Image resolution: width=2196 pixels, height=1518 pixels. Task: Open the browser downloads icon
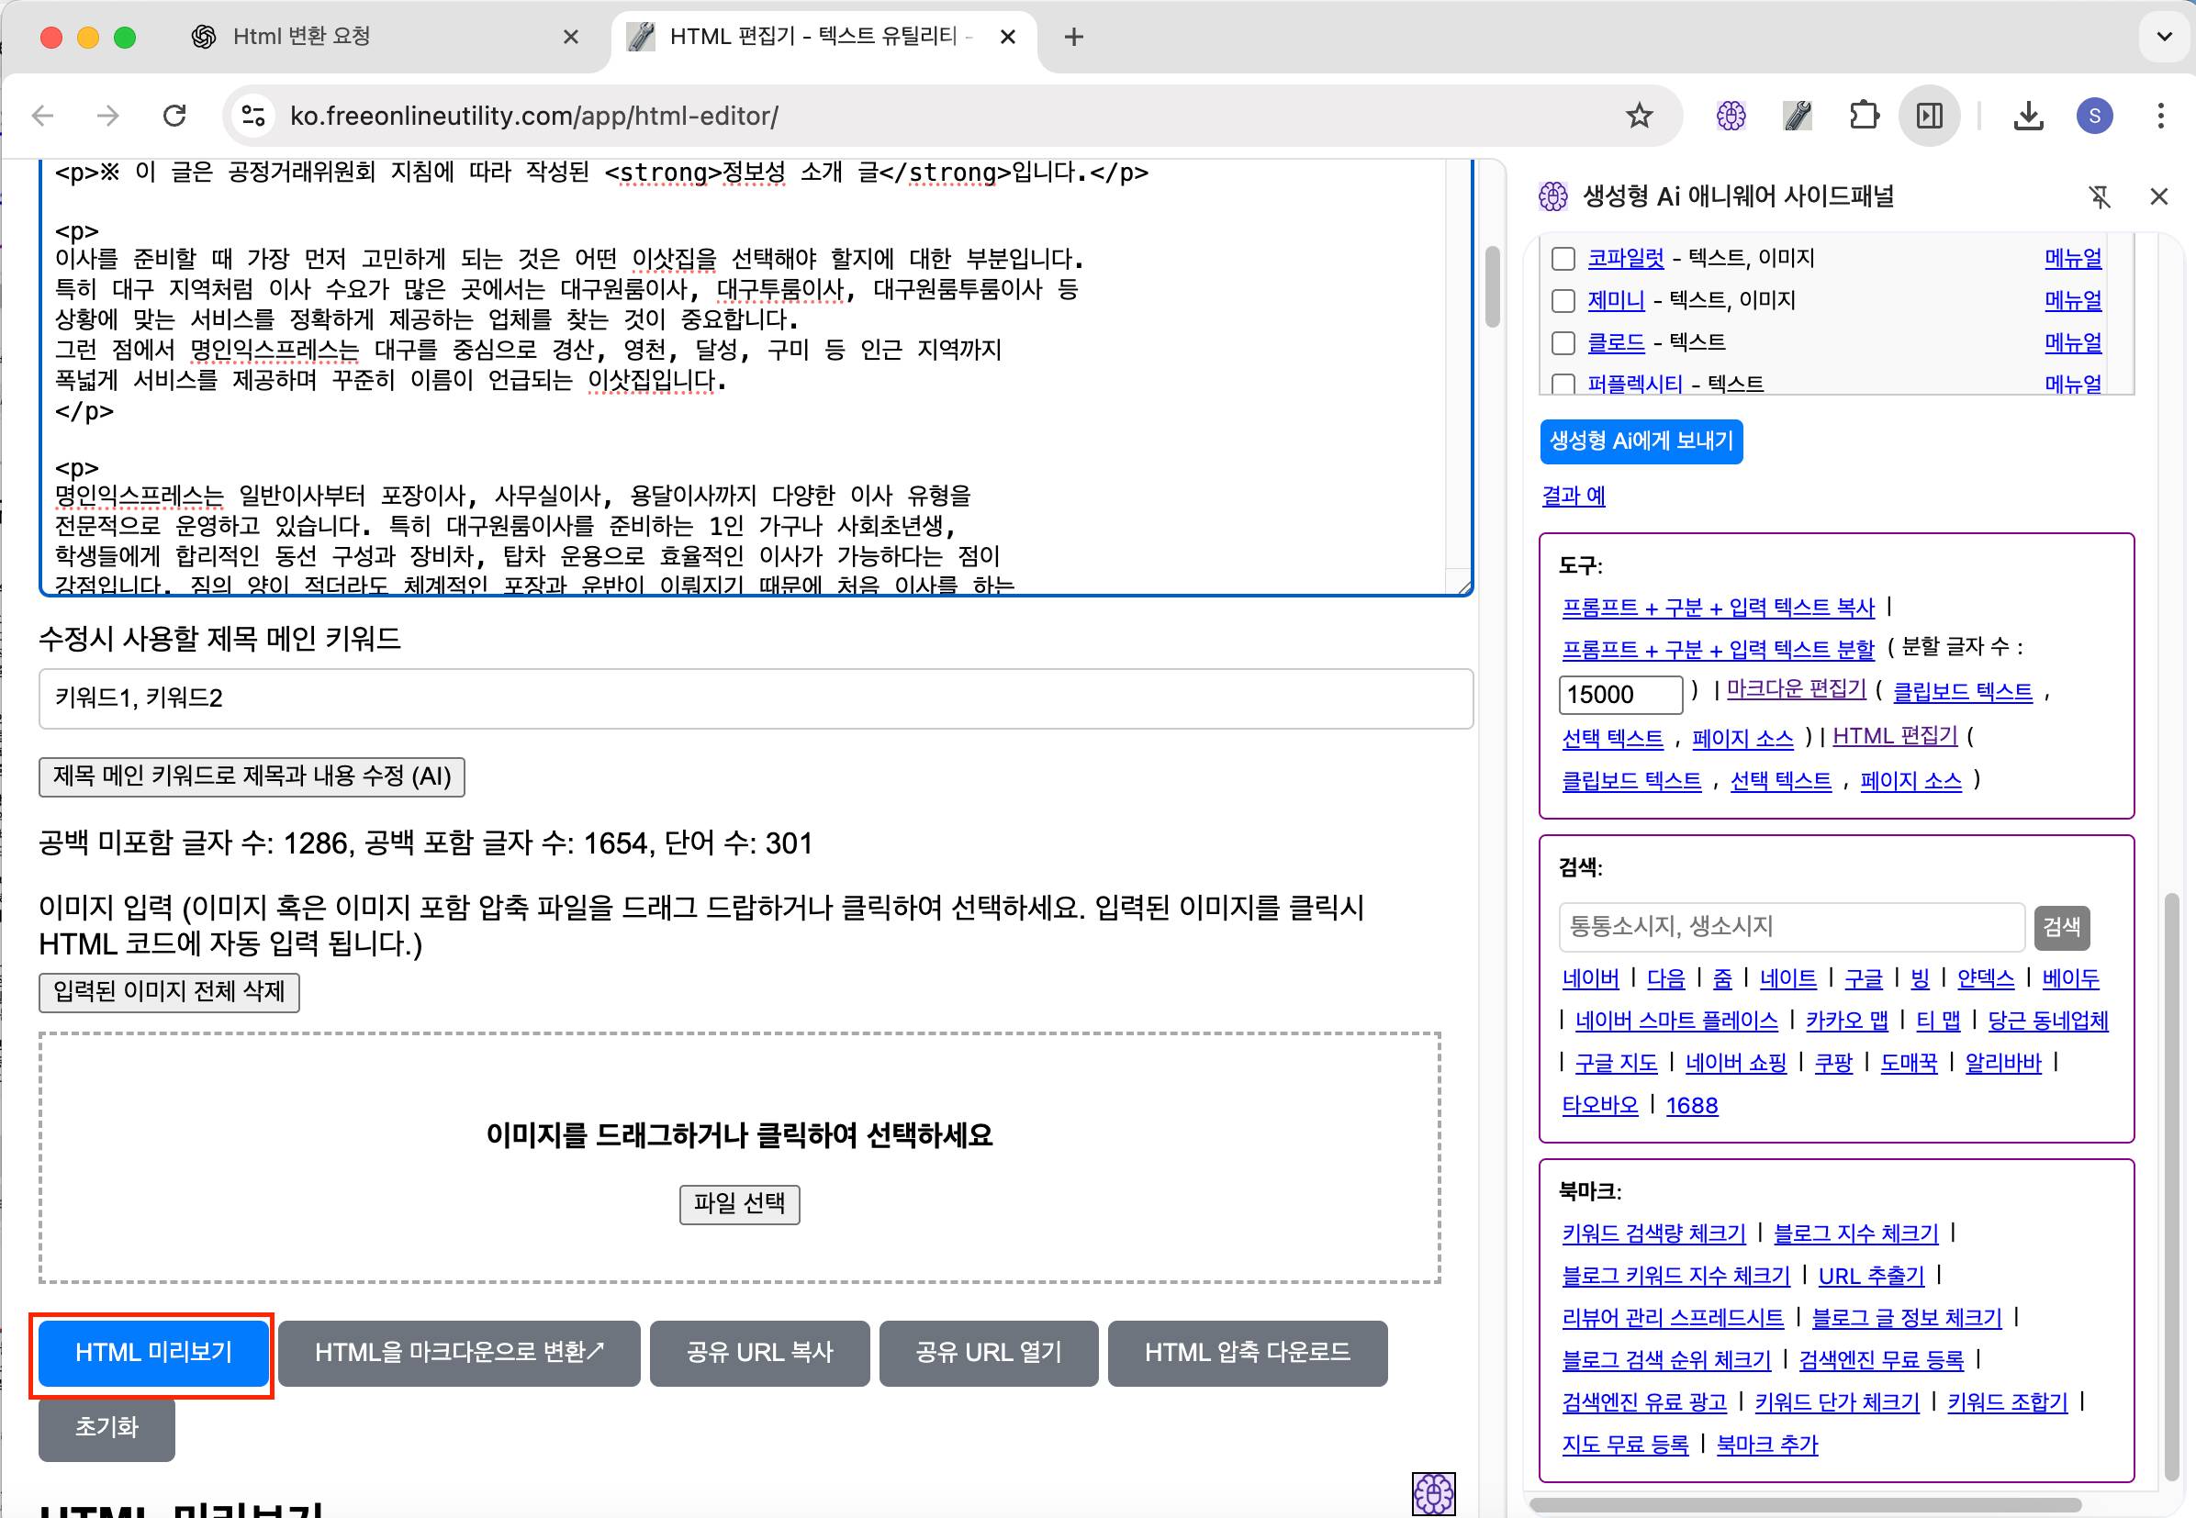click(2028, 116)
